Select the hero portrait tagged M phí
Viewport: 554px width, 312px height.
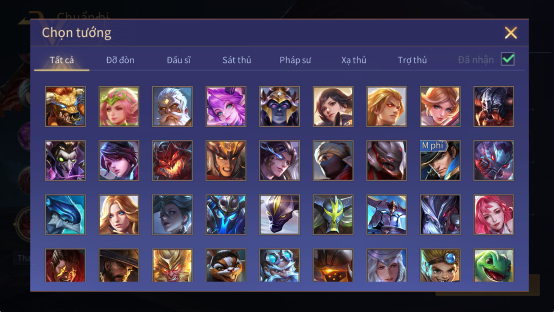pyautogui.click(x=440, y=161)
